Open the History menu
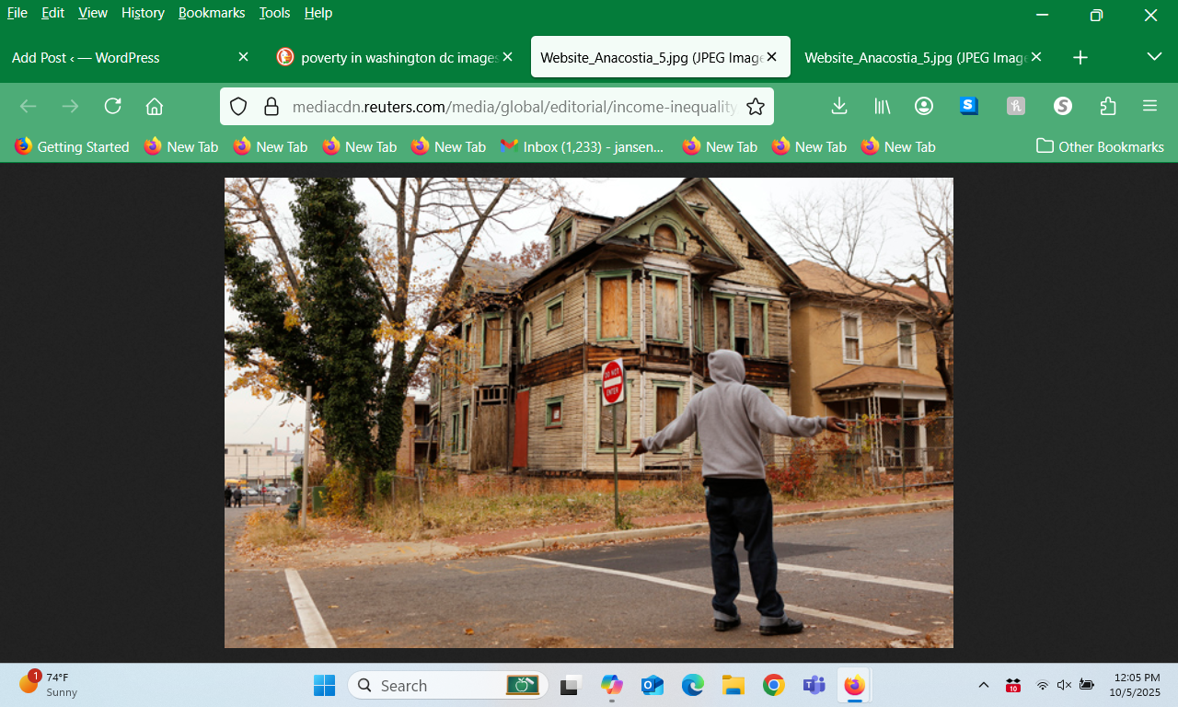 click(143, 13)
